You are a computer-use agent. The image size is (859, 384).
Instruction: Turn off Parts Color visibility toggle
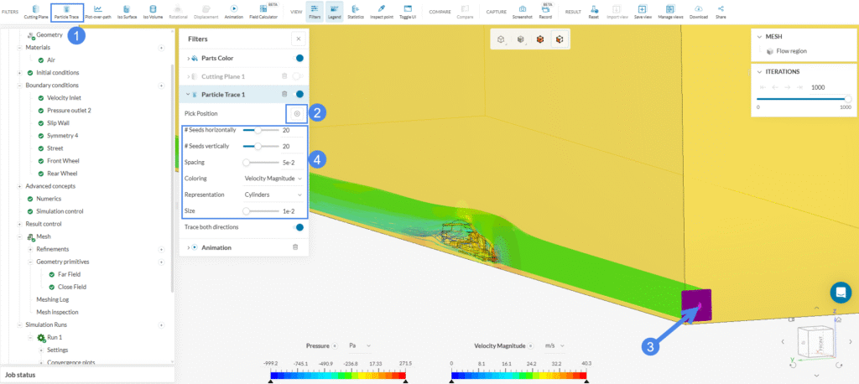coord(299,59)
